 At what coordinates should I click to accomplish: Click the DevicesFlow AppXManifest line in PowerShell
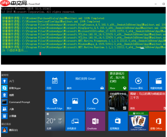pos(51,21)
